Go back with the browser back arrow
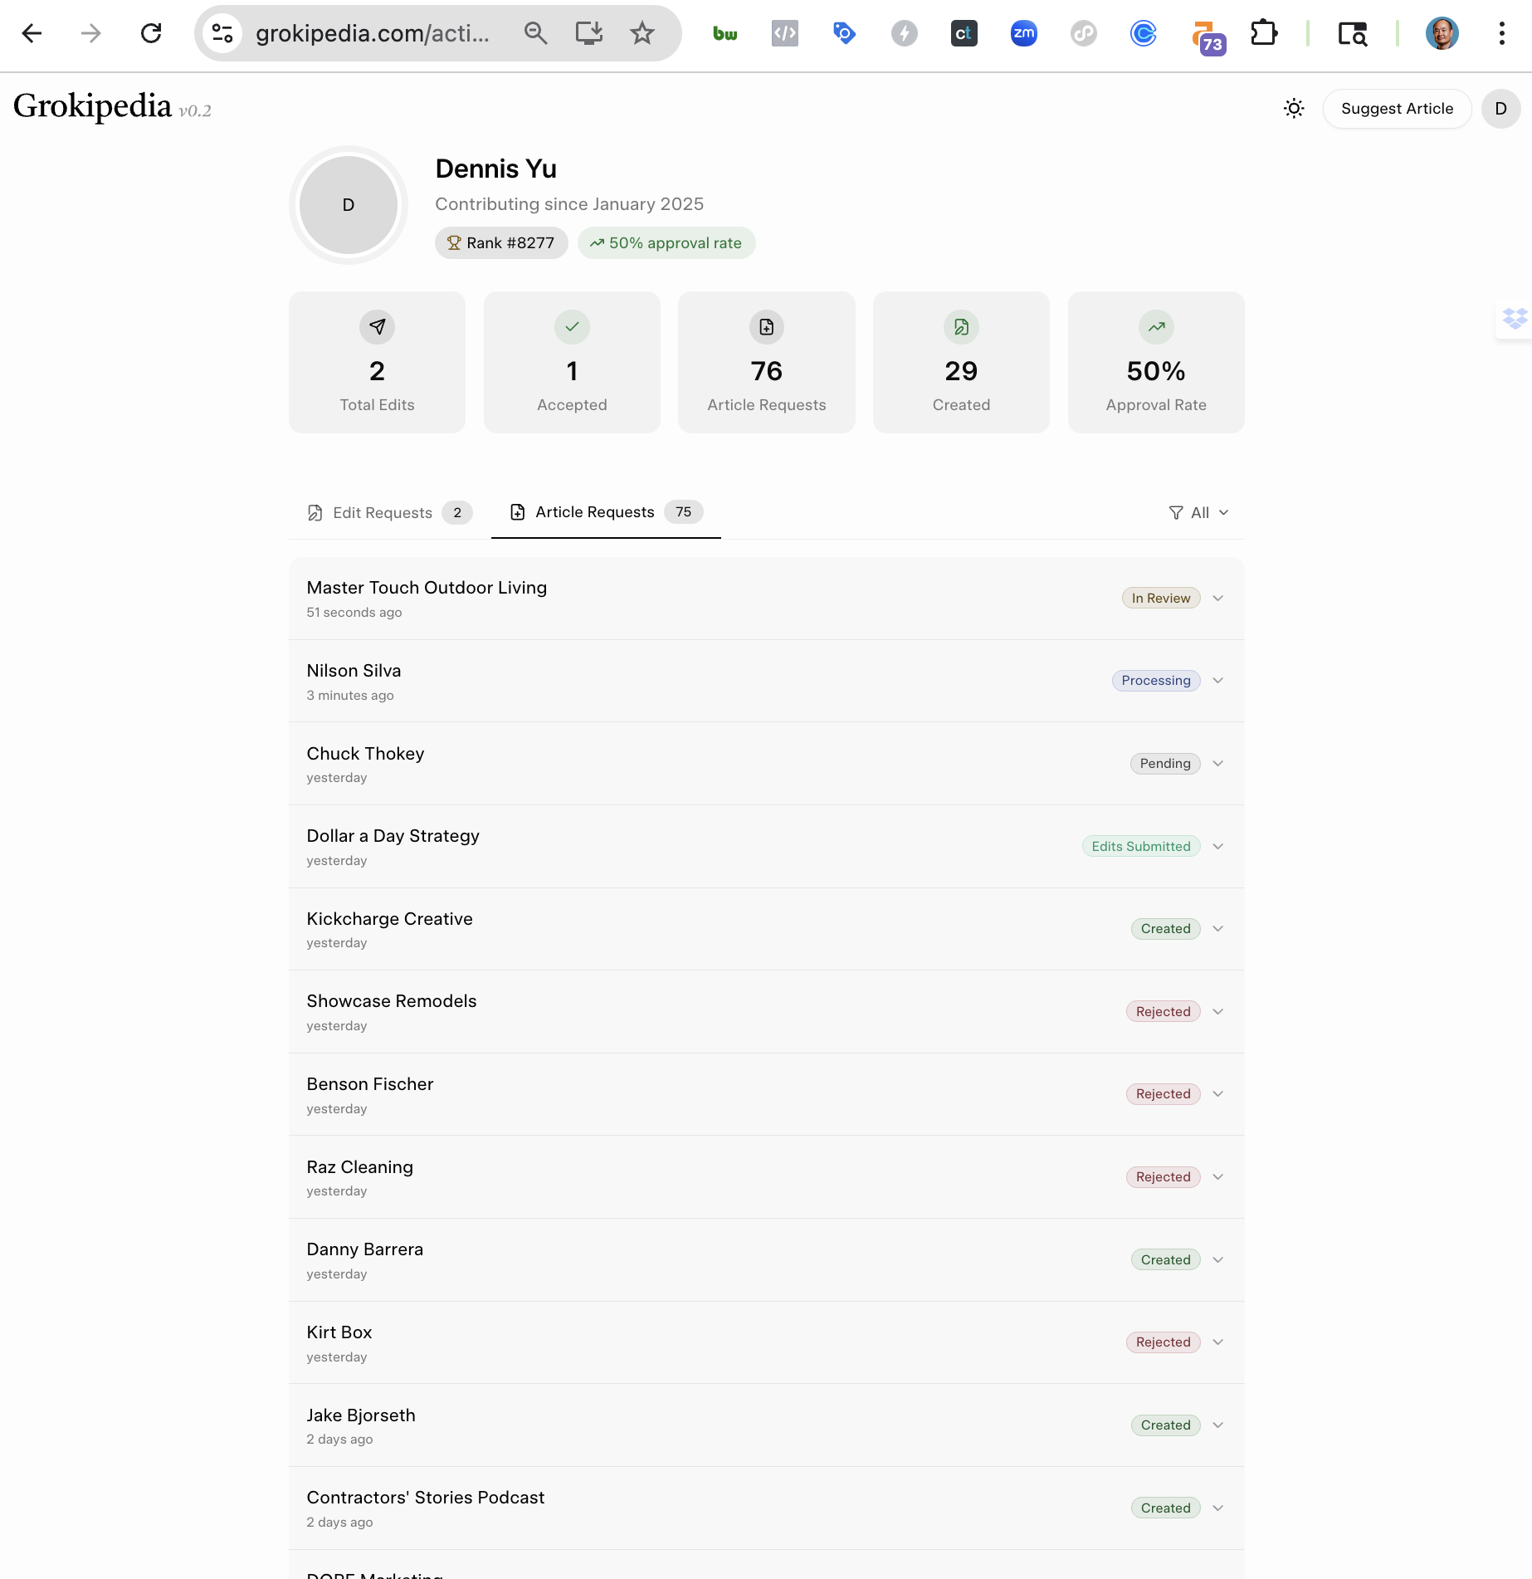The image size is (1532, 1579). (32, 33)
